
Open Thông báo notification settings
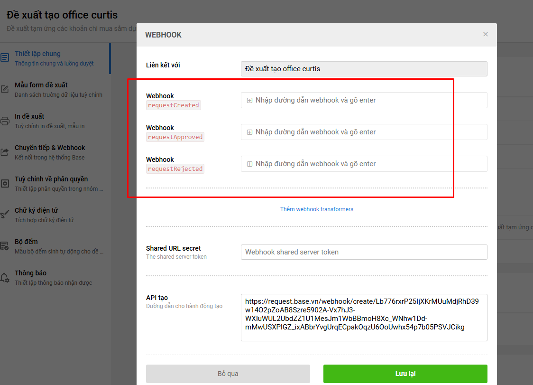coord(55,277)
